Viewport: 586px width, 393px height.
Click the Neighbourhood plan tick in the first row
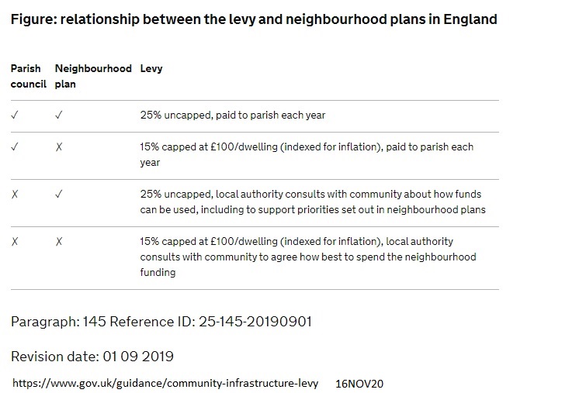click(59, 115)
